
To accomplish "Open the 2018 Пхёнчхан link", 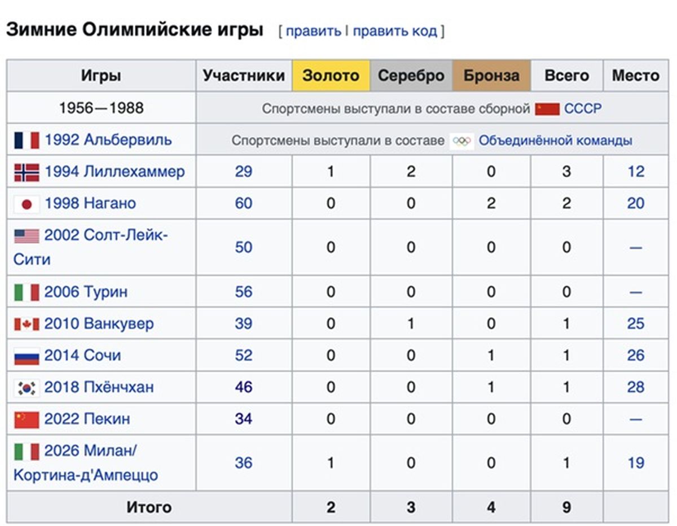I will 99,387.
